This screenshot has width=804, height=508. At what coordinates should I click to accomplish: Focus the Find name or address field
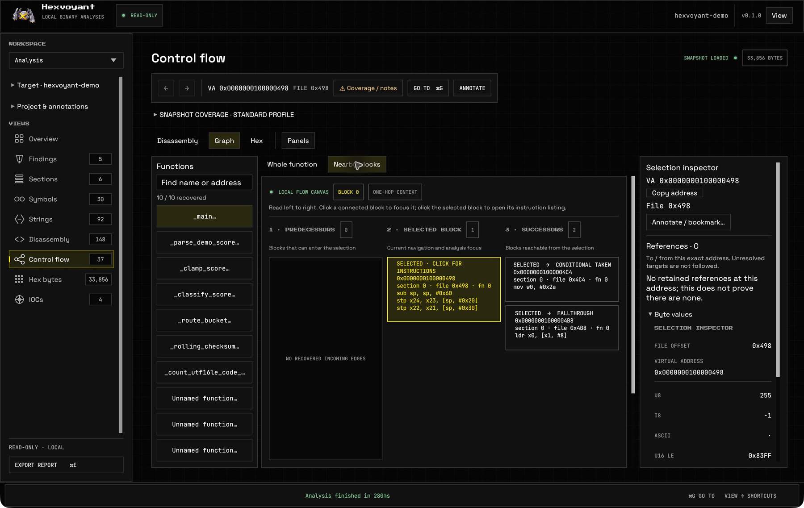[x=205, y=183]
